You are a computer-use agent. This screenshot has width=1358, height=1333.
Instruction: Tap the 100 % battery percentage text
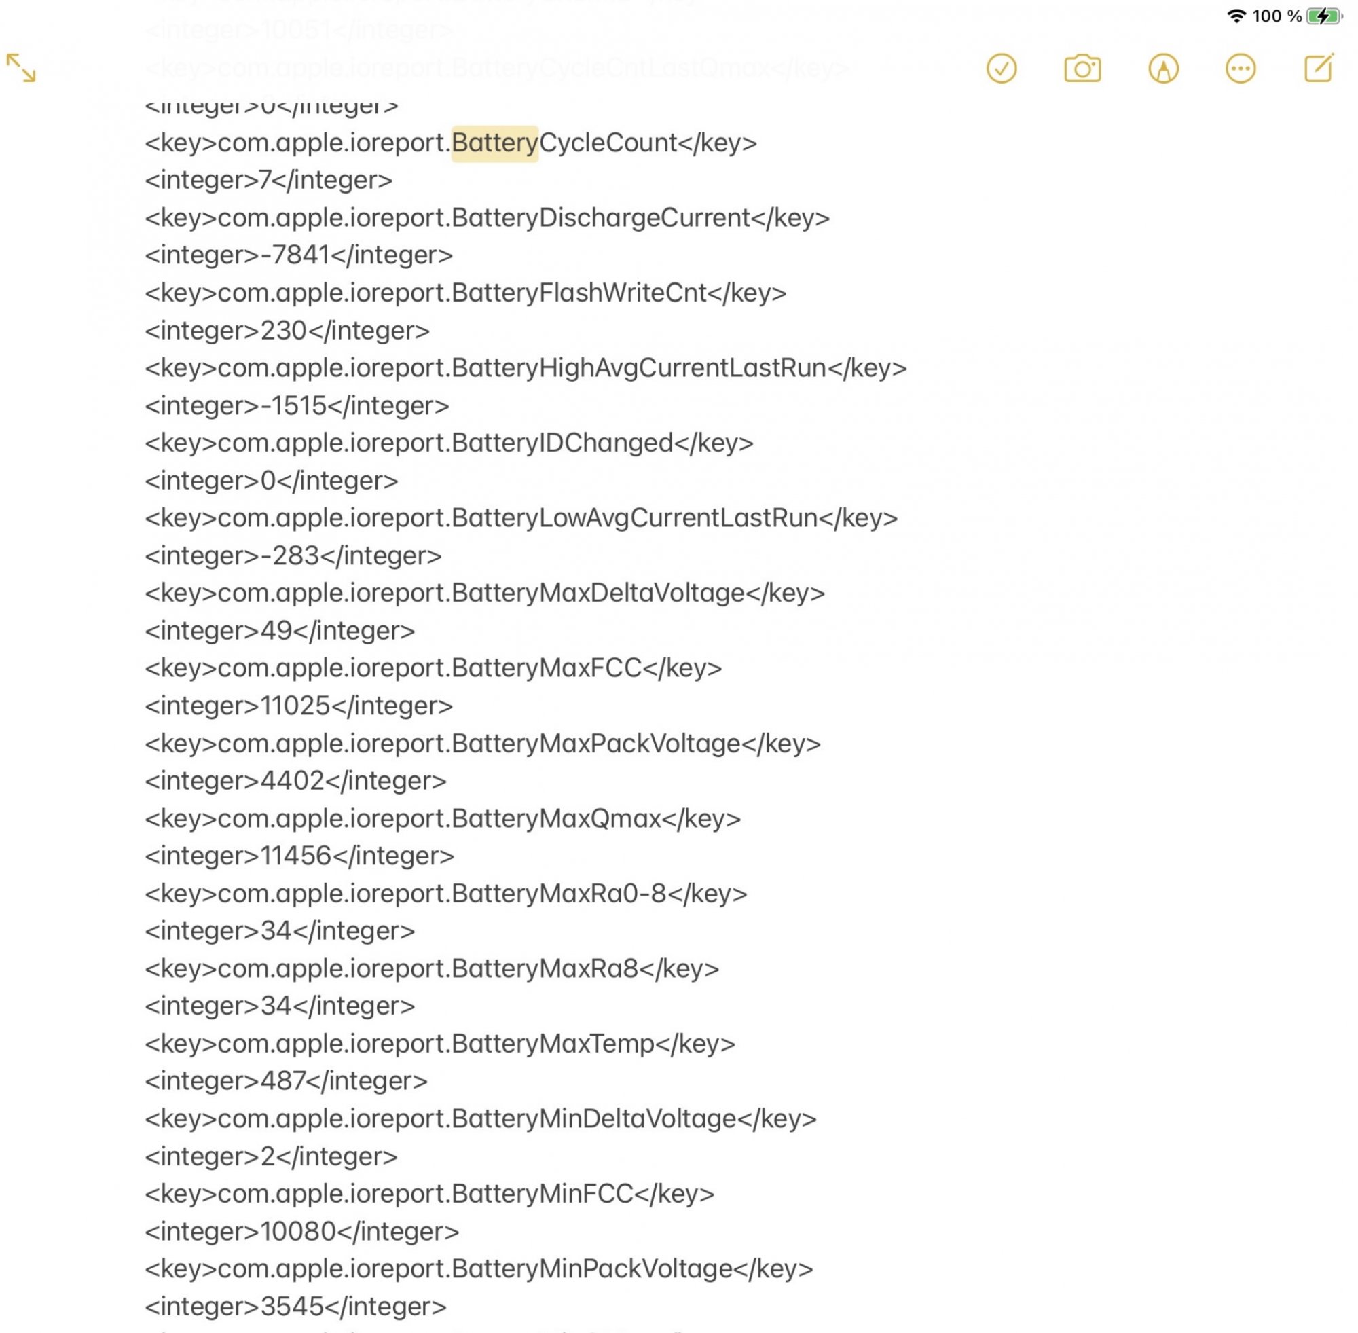(1277, 16)
